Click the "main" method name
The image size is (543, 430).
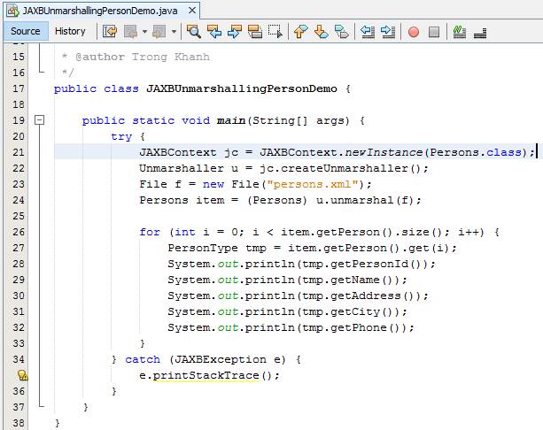[231, 120]
